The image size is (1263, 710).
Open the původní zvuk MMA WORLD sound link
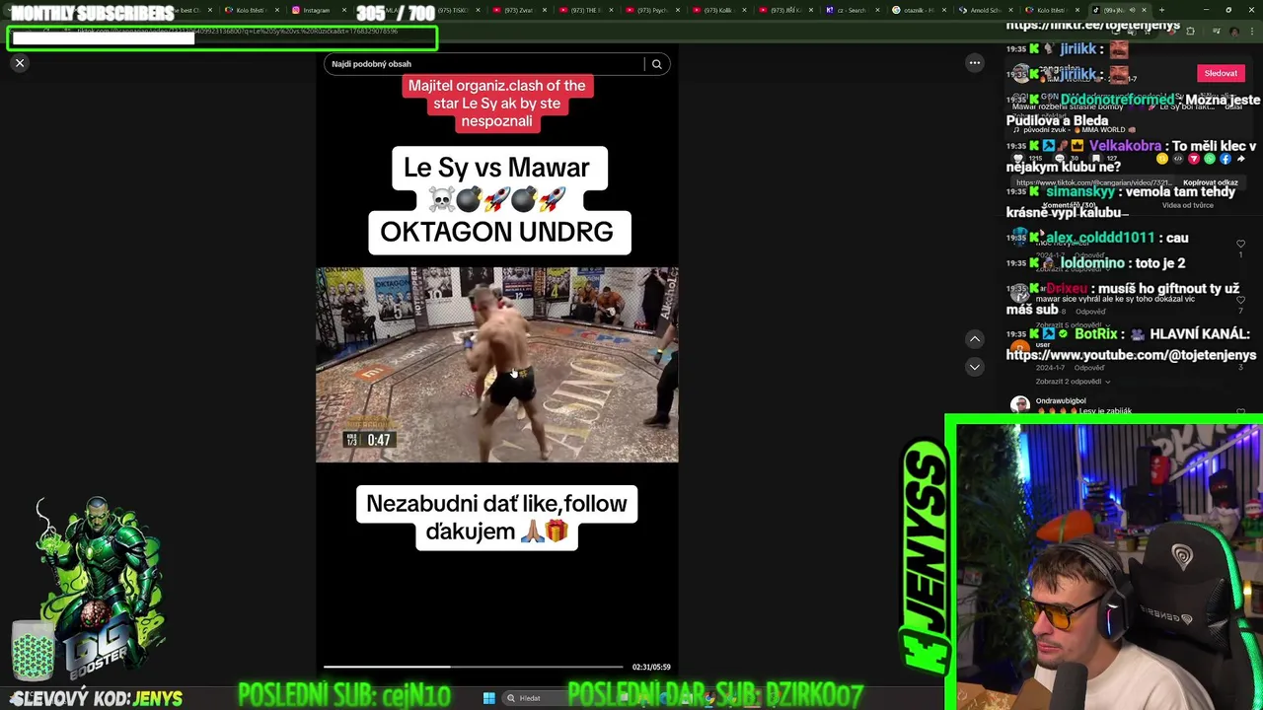click(1074, 129)
